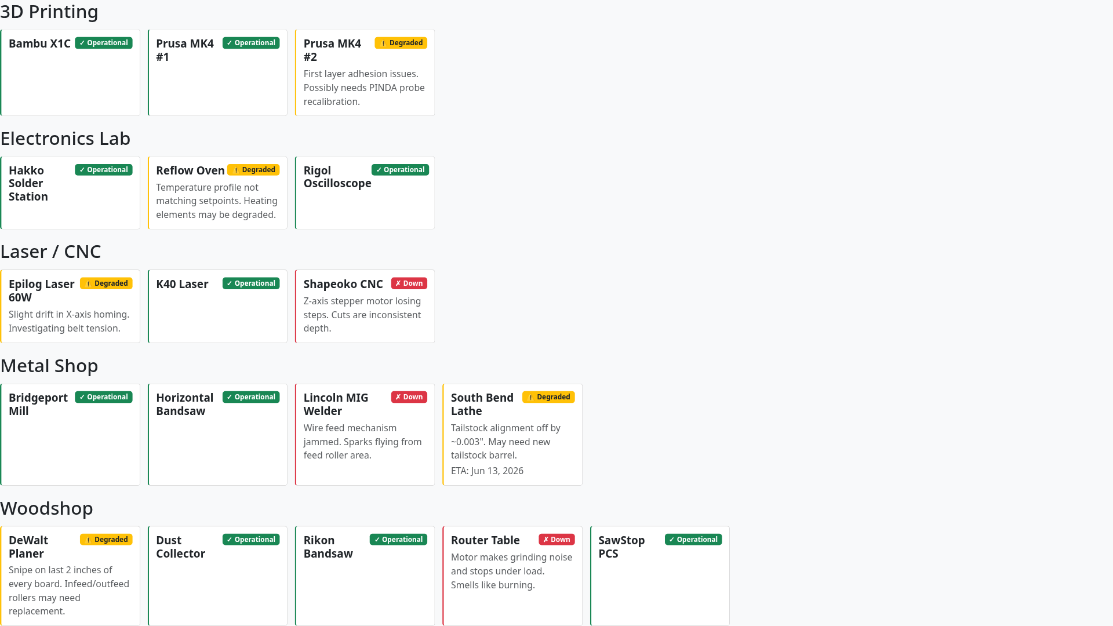1113x626 pixels.
Task: Click the Prusa MK4 #1 Operational badge
Action: (251, 43)
